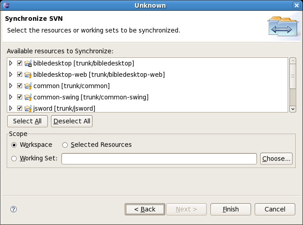Click the bibledesktop project folder icon
303x225 pixels.
[28, 63]
